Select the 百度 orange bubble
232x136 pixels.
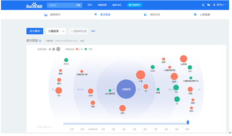93,103
